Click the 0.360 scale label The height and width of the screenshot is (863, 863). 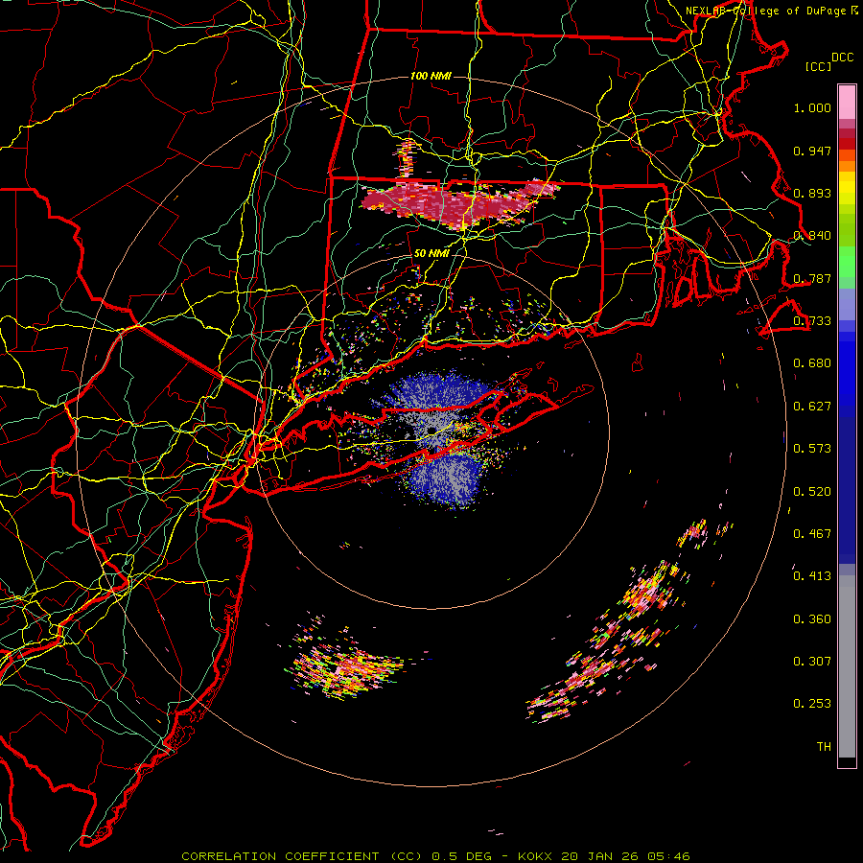pos(812,619)
